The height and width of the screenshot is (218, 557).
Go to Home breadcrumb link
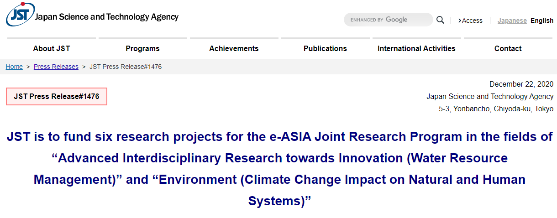pos(14,67)
